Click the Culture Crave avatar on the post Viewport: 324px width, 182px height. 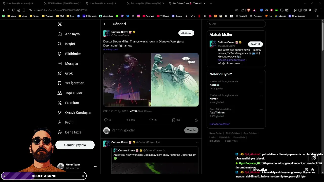pyautogui.click(x=107, y=34)
